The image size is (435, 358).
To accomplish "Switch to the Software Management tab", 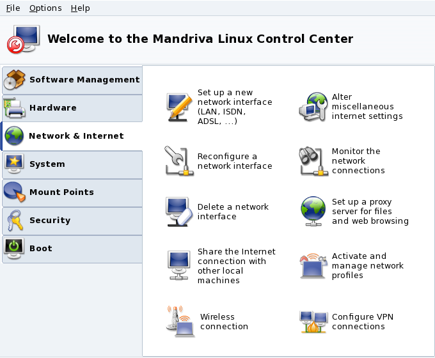I will (x=72, y=80).
